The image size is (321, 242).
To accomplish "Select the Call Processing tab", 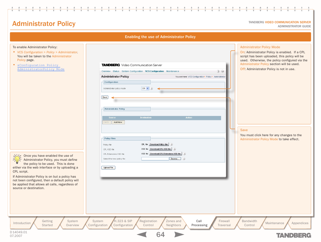I will 199,223.
